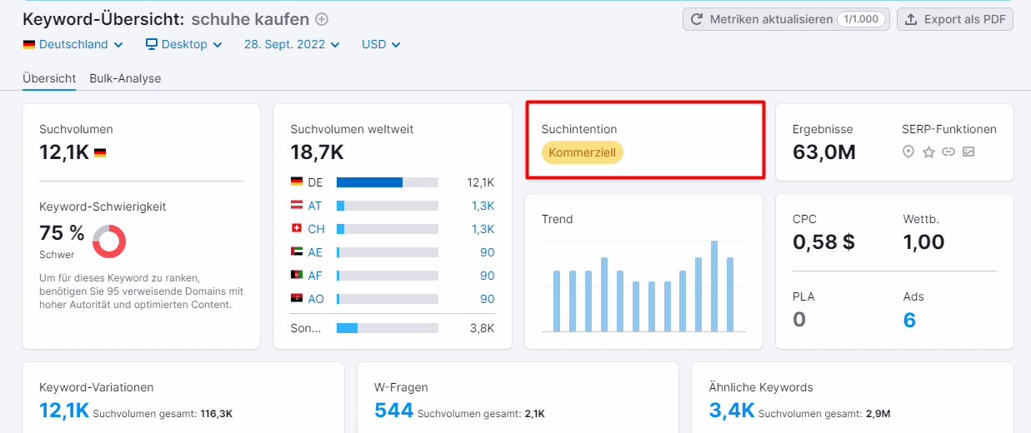The width and height of the screenshot is (1031, 433).
Task: Click the Kommerziell search intent badge
Action: (582, 152)
